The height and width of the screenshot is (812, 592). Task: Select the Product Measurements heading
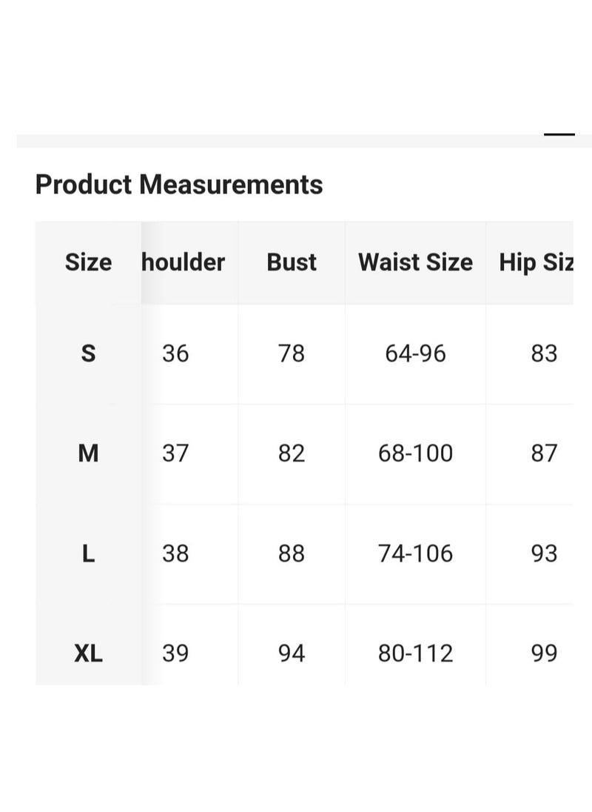point(179,184)
